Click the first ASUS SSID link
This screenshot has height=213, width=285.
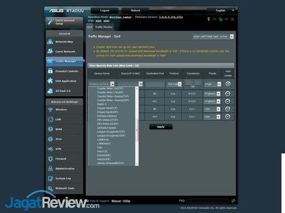tap(99, 21)
